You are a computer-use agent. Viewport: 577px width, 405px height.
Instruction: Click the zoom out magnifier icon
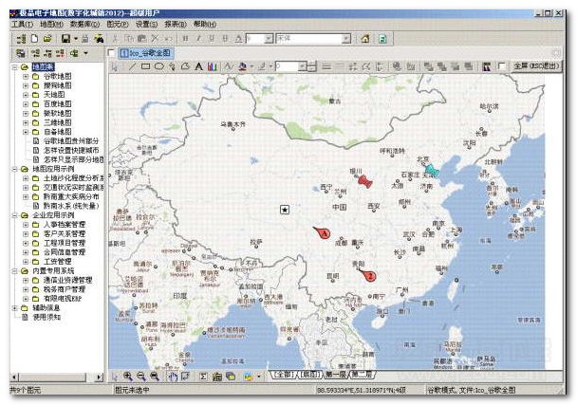pos(141,376)
